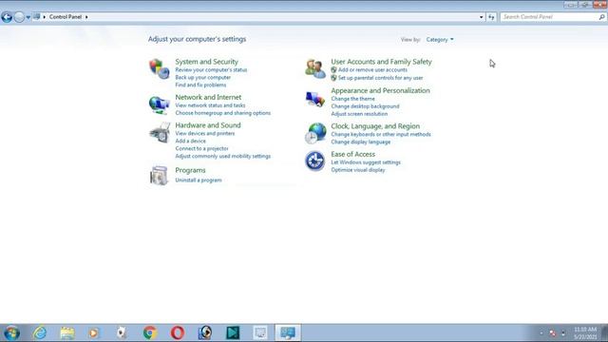Open User Accounts and Family Safety icon
Screen dimensions: 608x342
point(315,68)
